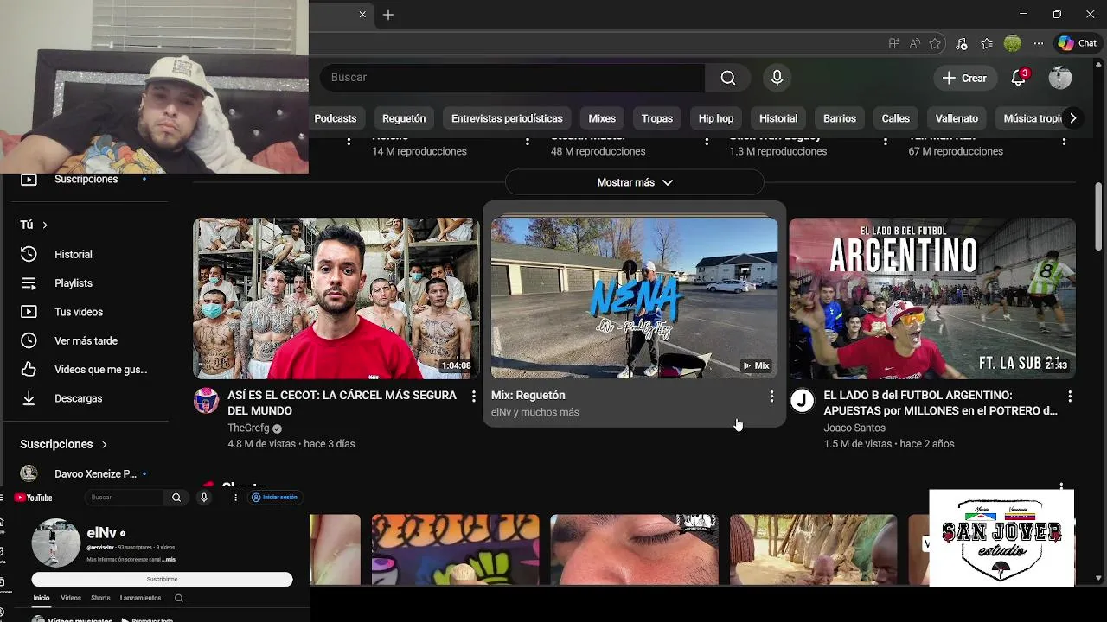Viewport: 1107px width, 622px height.
Task: Open the notifications bell with badge 3
Action: click(1019, 78)
